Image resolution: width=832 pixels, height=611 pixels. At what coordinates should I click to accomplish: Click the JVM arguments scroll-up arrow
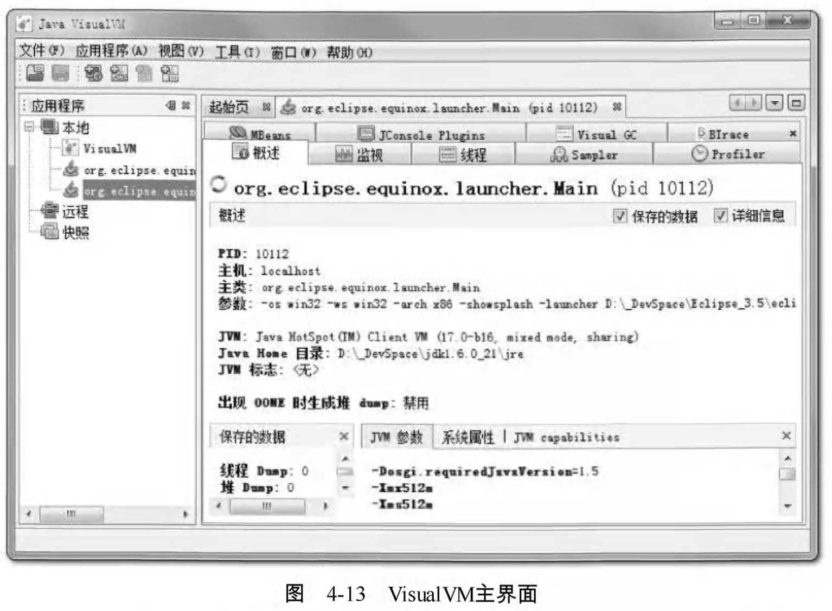coord(788,458)
